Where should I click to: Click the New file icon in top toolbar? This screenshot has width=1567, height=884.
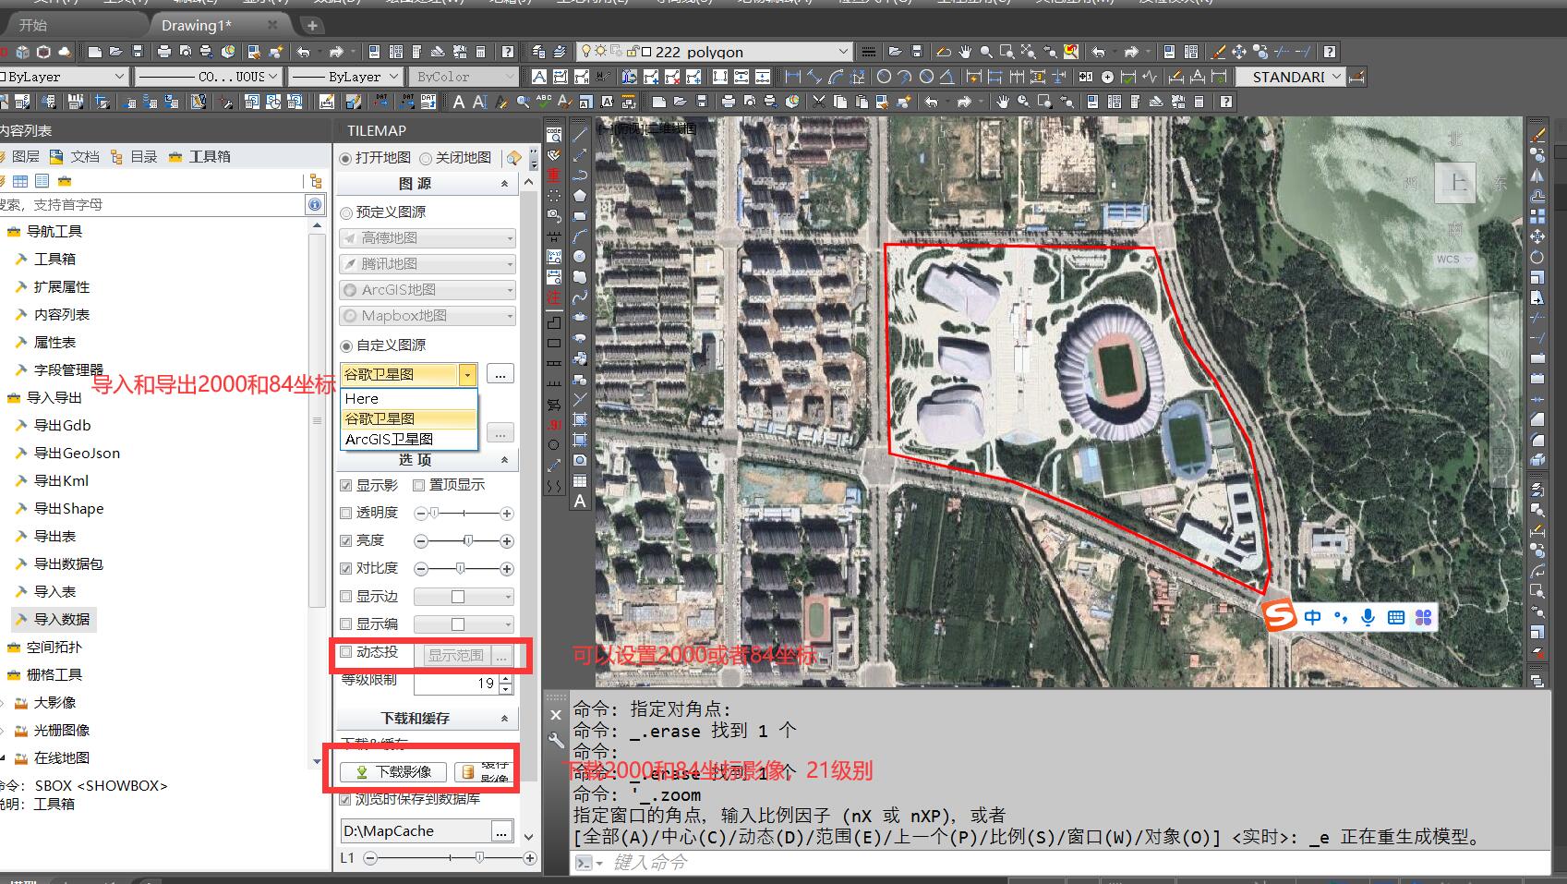click(95, 52)
